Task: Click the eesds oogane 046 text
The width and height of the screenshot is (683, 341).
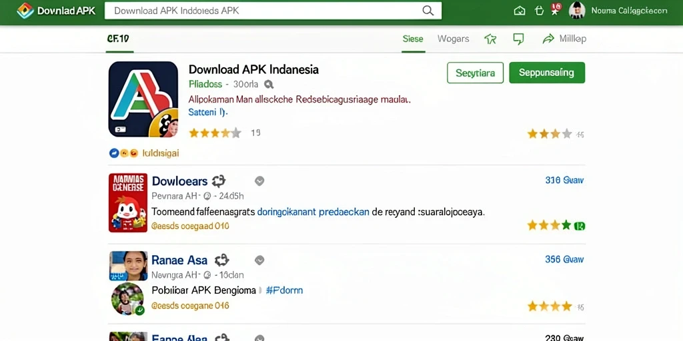Action: (x=190, y=306)
